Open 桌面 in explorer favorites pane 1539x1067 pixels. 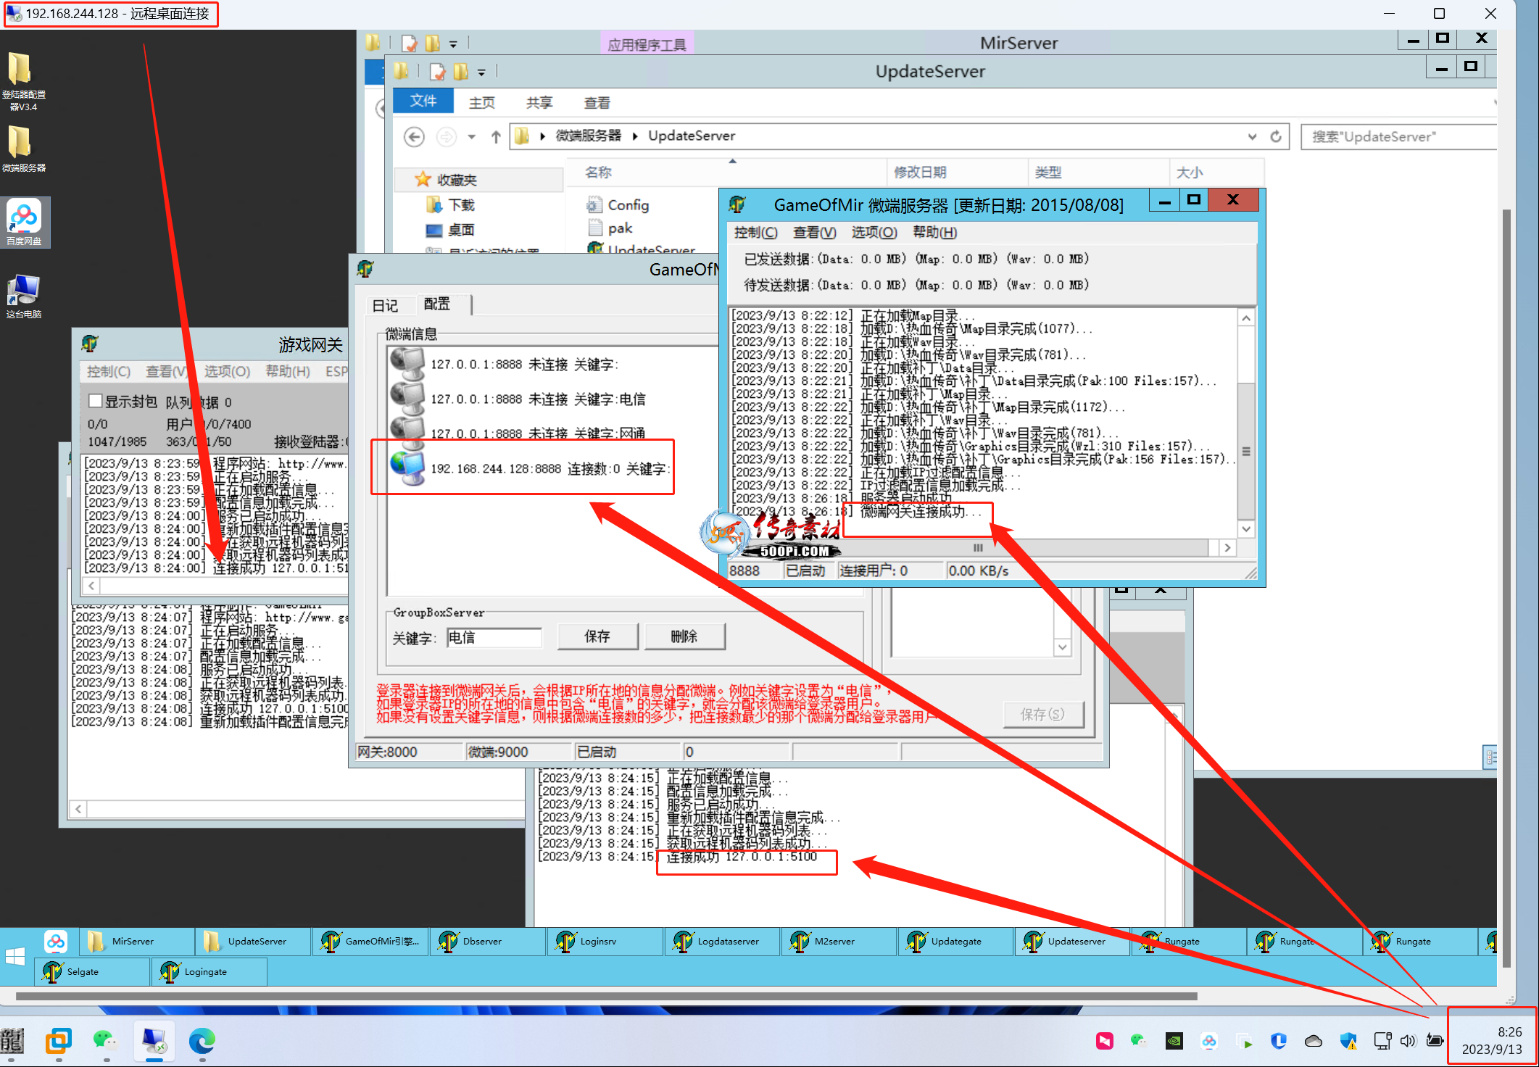pos(451,230)
